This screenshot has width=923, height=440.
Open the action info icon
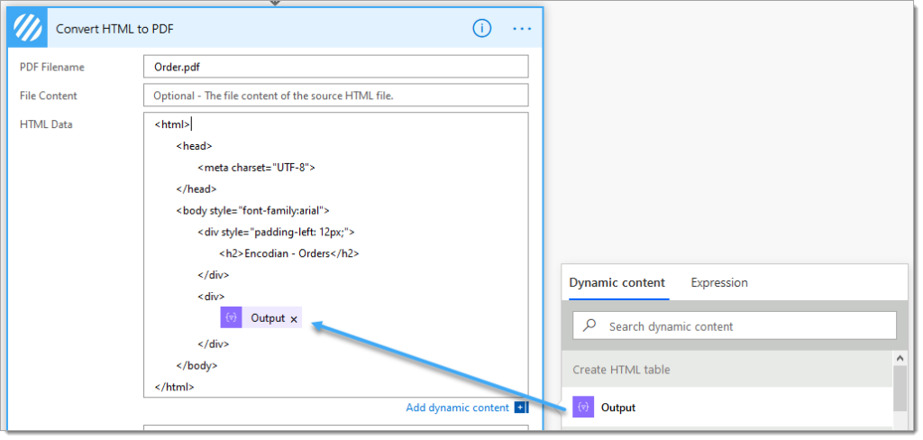(482, 28)
